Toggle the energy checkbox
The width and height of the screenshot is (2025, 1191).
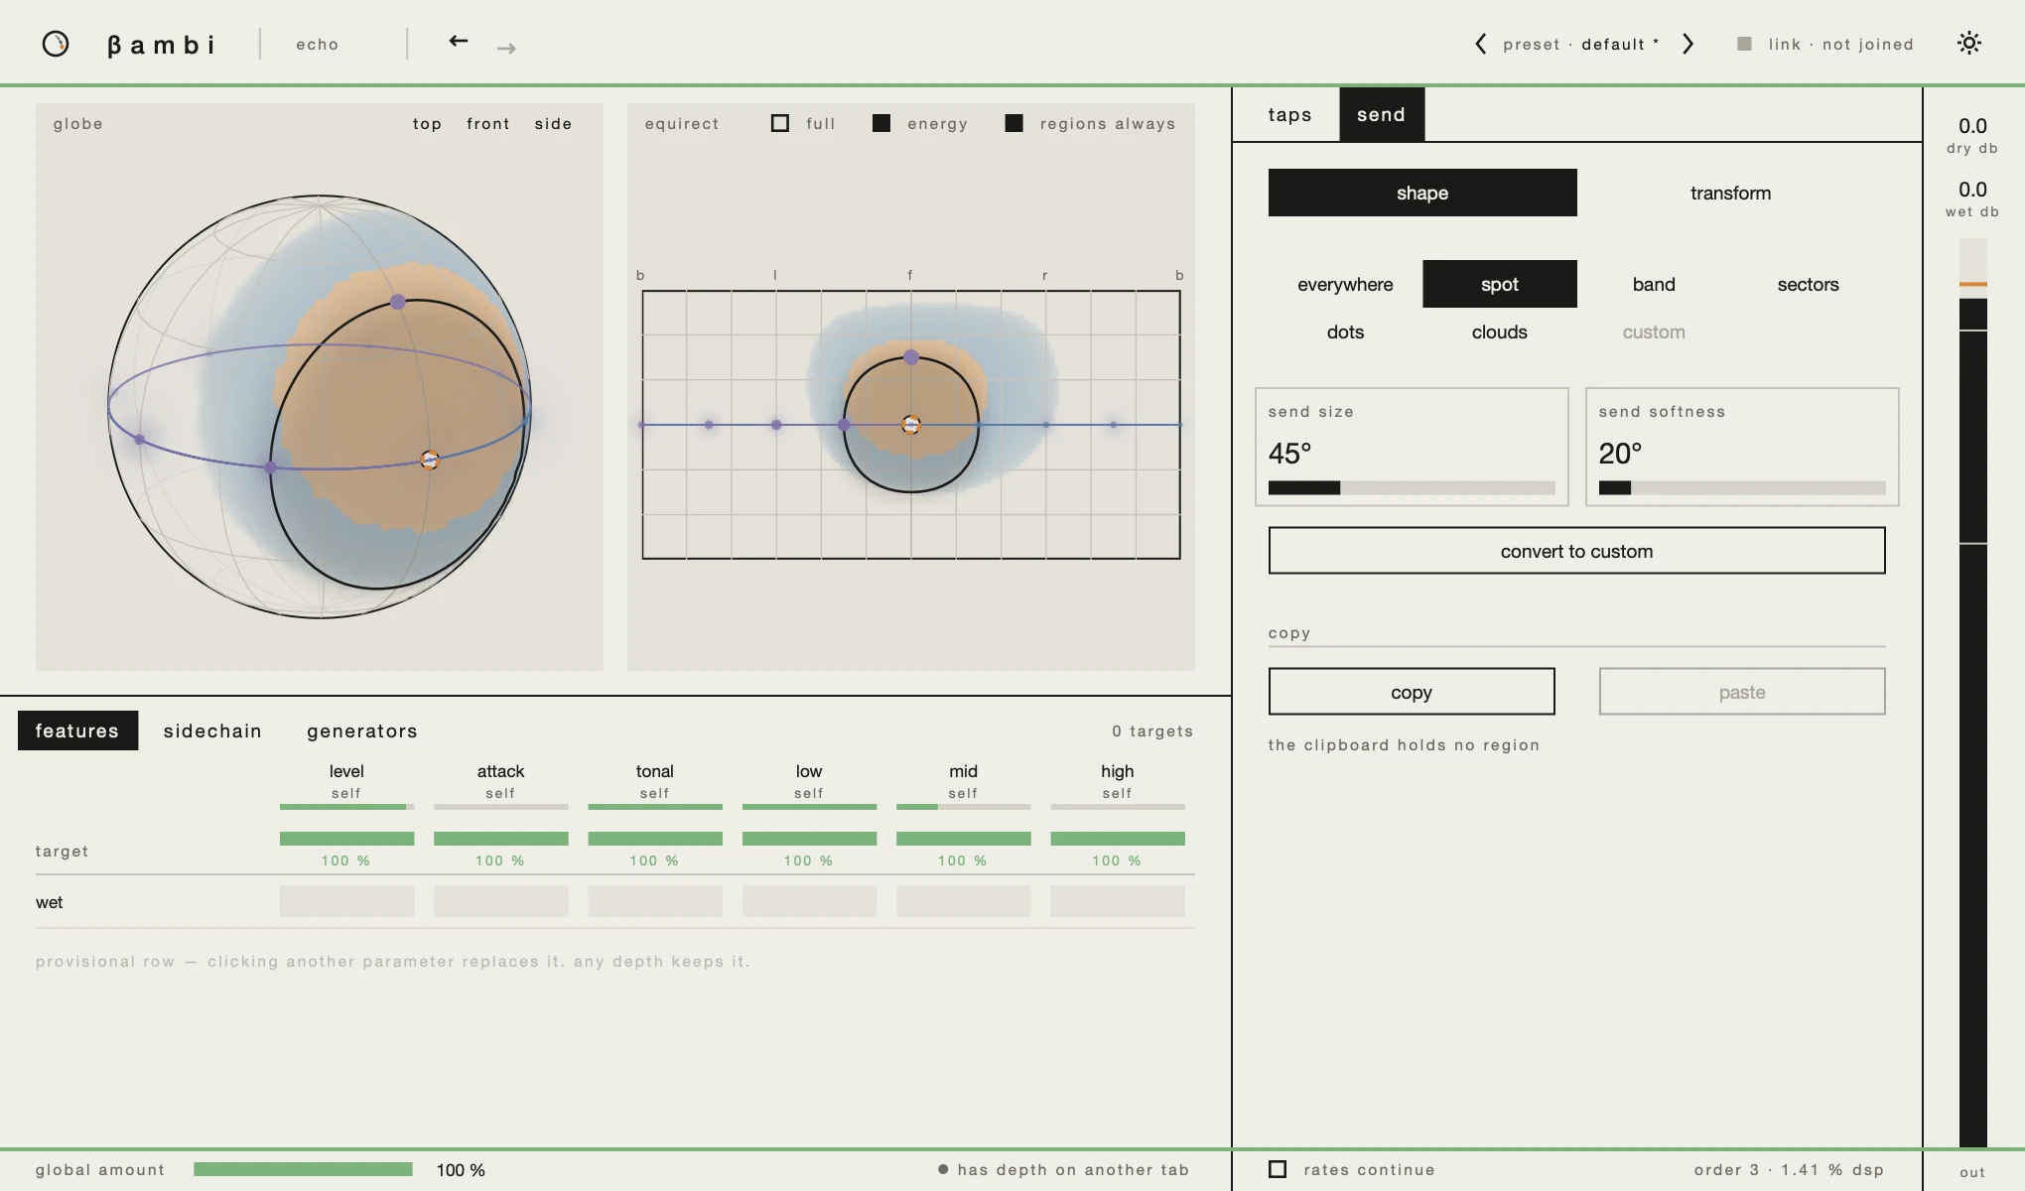click(881, 123)
